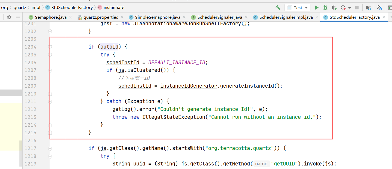The image size is (392, 169).
Task: Expand the profiler options arrow
Action: 350,8
